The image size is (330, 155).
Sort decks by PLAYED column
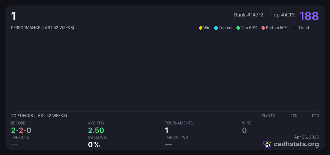point(268,116)
